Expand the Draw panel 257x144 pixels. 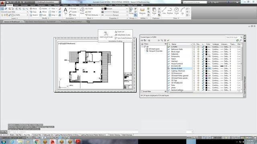(176, 18)
